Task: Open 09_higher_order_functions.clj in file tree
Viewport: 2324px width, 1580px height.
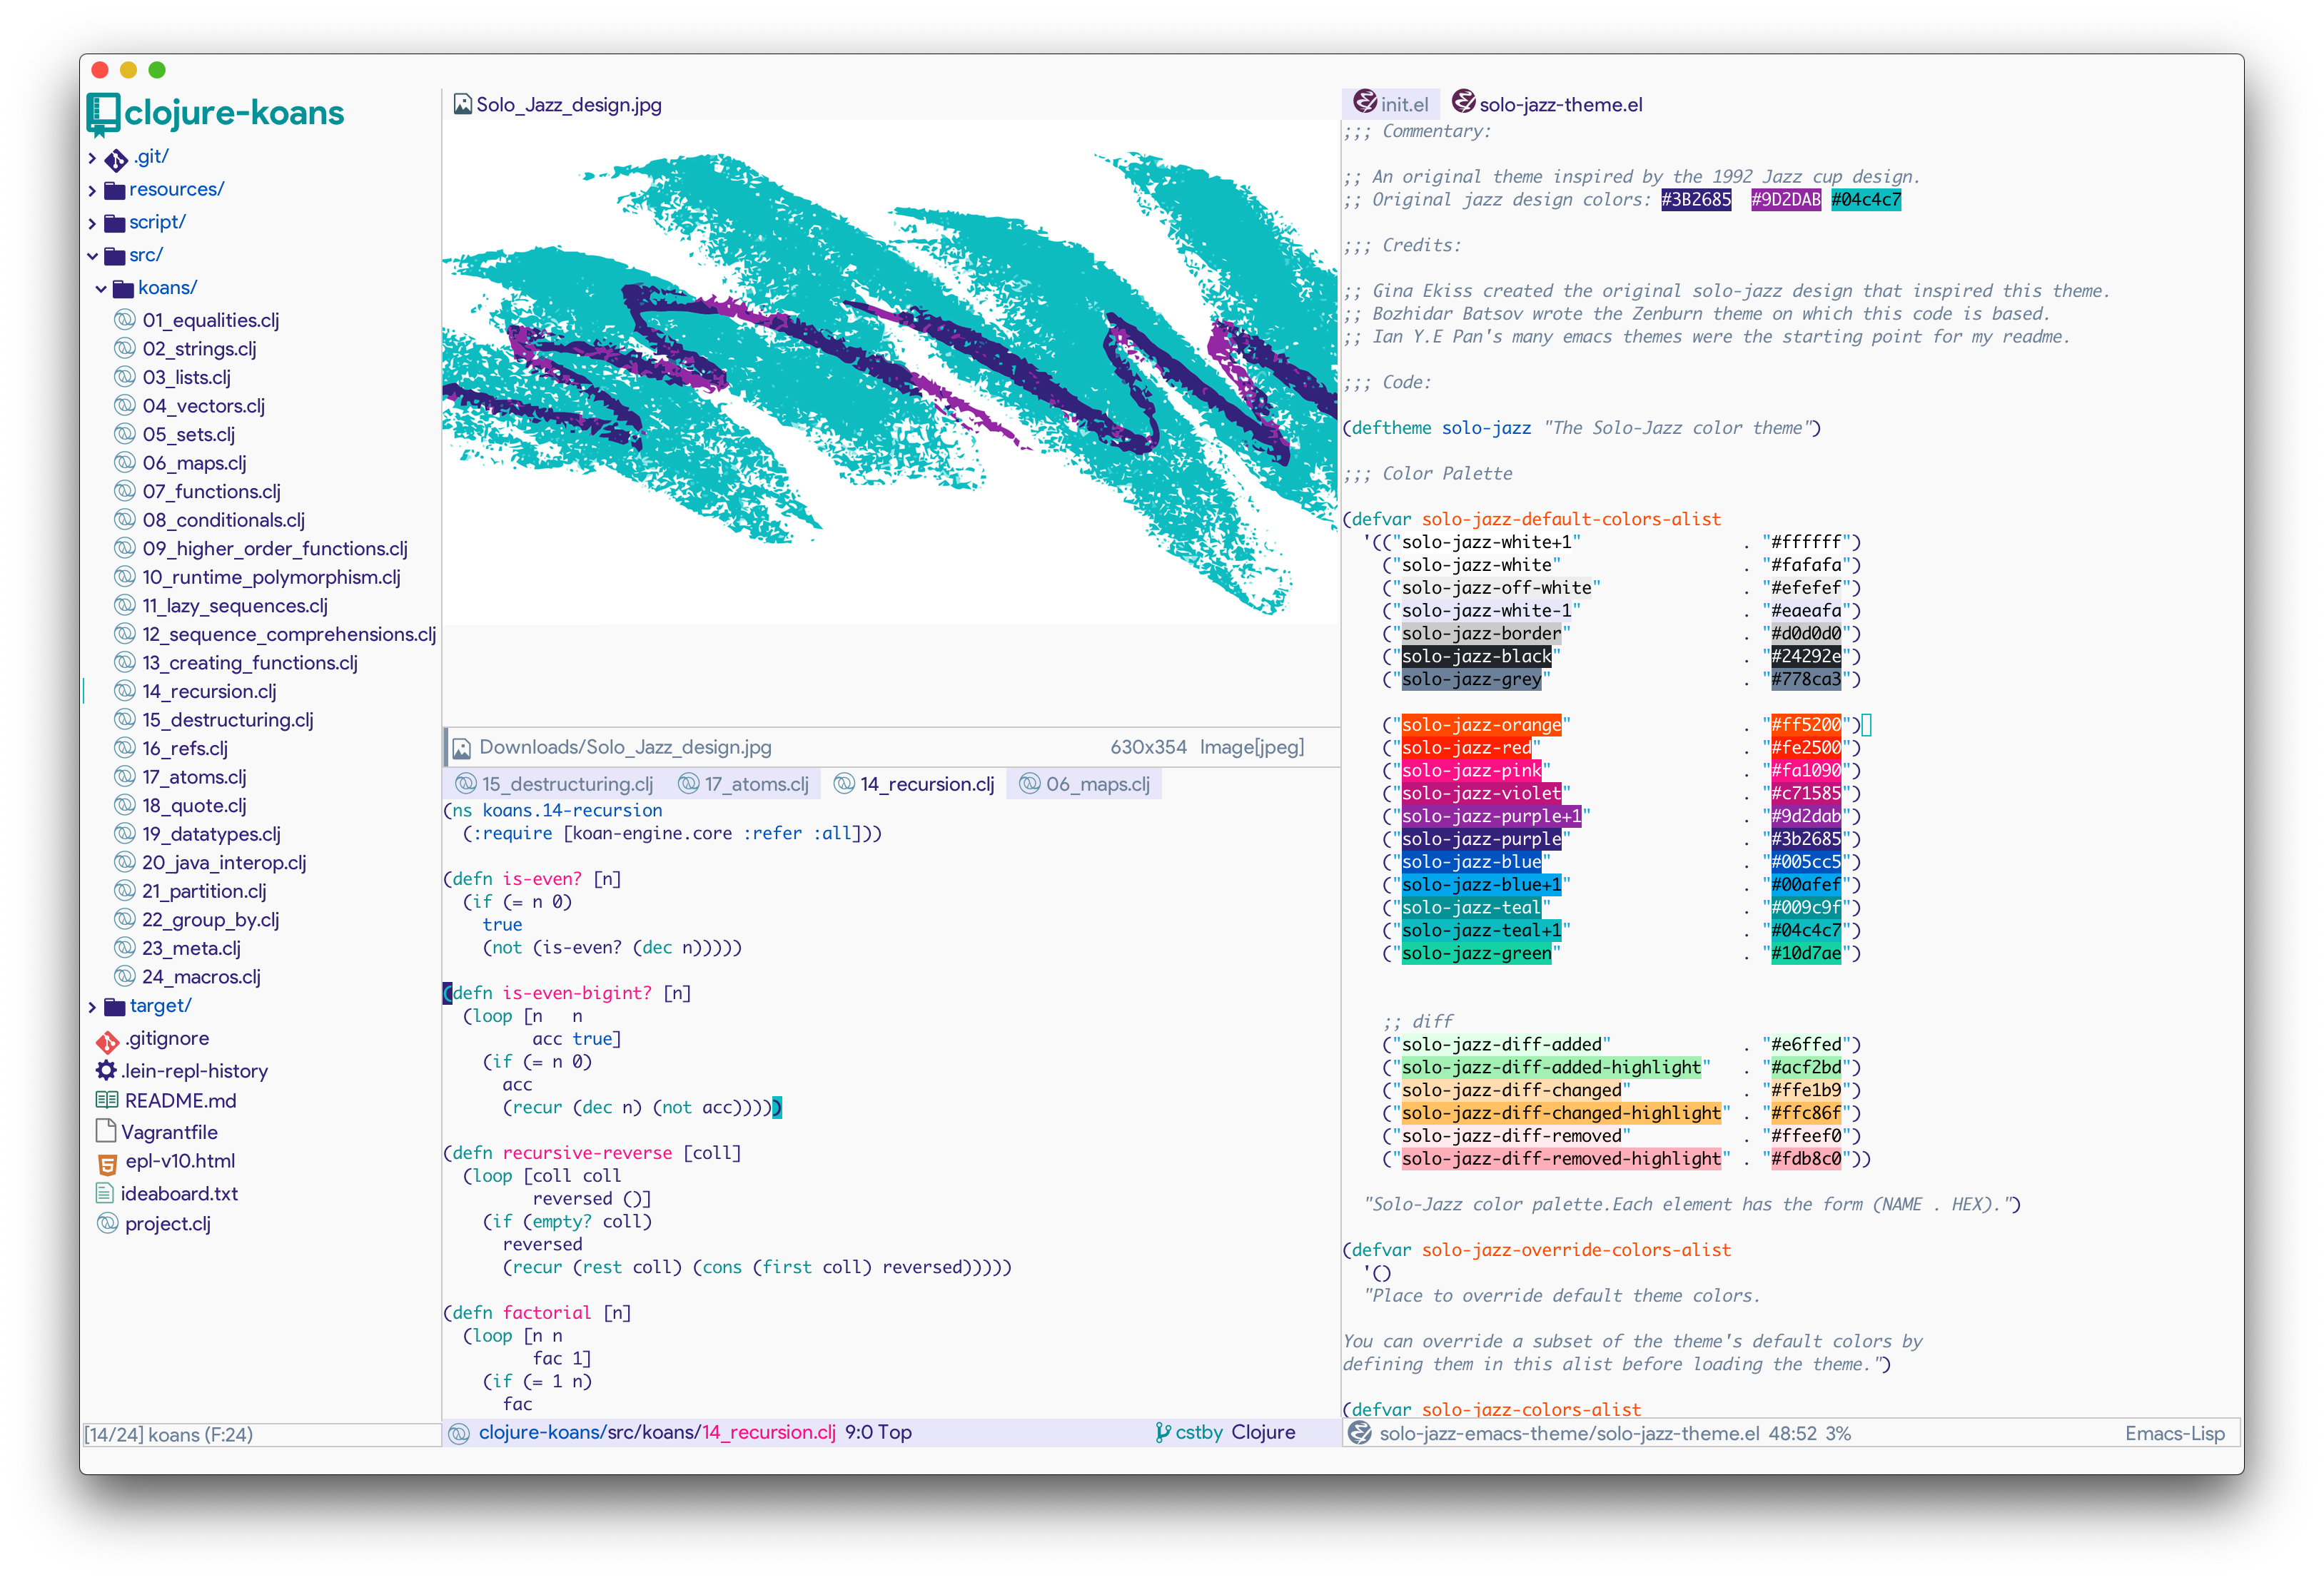Action: point(274,549)
